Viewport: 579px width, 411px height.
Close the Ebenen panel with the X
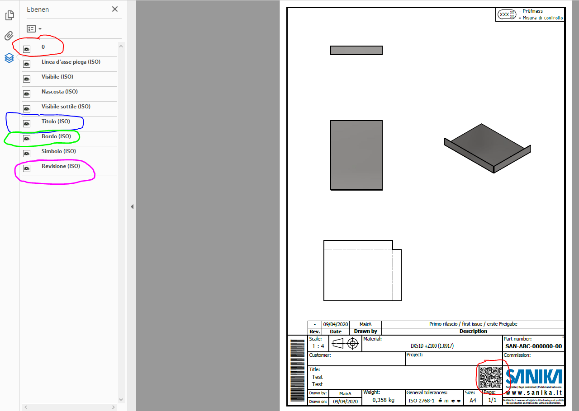[114, 9]
